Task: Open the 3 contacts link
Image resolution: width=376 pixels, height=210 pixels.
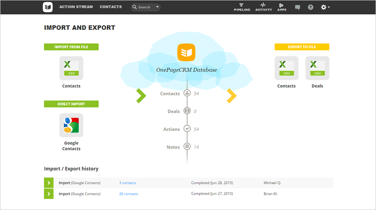Action: point(128,183)
